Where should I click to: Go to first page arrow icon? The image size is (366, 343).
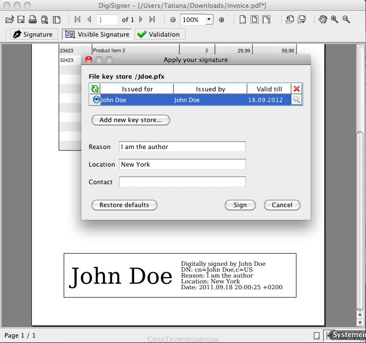77,20
